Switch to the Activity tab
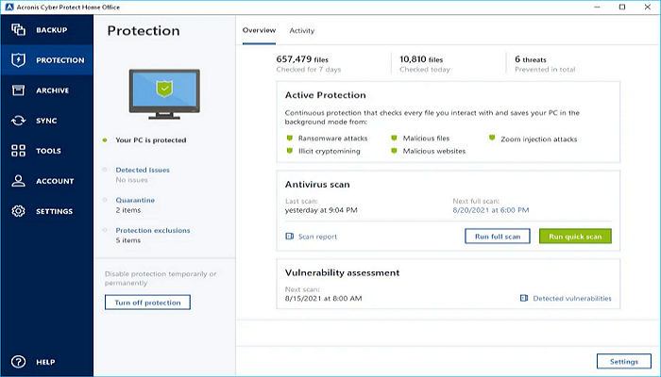 [302, 31]
